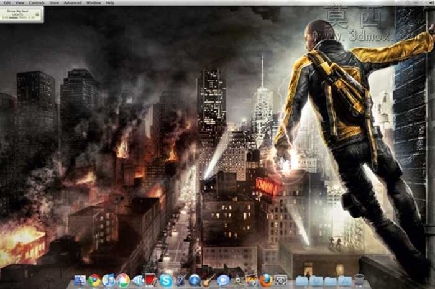Open iPhoto from the Dock

click(x=252, y=280)
